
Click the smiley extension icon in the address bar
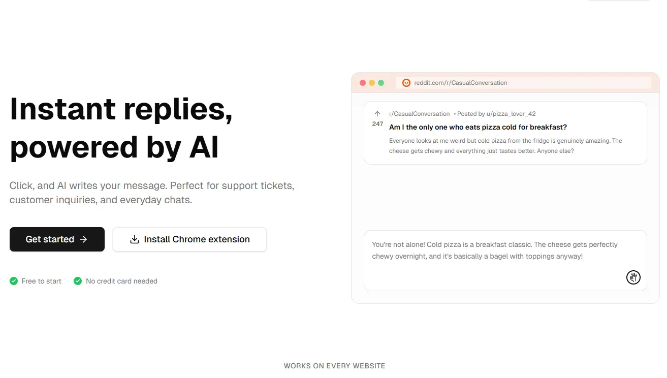[x=406, y=82]
